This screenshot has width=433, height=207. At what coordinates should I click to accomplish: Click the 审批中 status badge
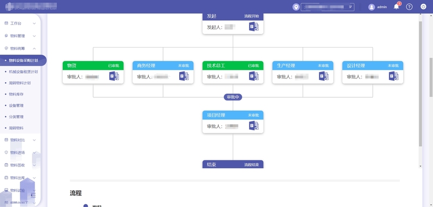click(233, 97)
